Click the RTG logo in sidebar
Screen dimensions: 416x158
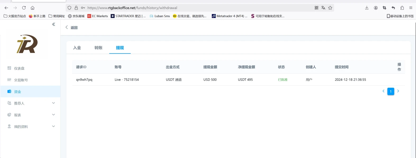point(27,44)
